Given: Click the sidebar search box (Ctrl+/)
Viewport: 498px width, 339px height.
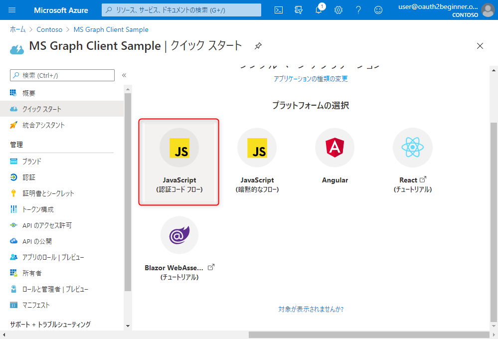Looking at the screenshot, I should pyautogui.click(x=62, y=75).
